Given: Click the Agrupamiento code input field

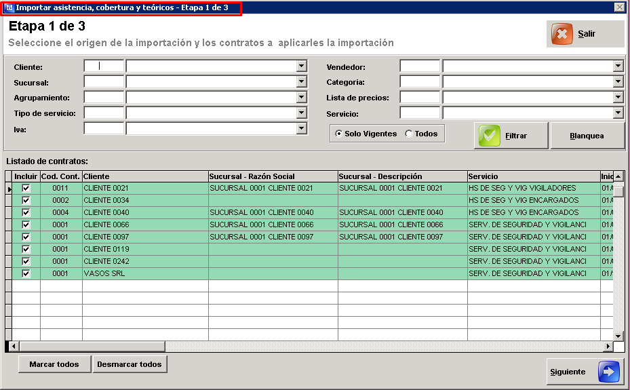Looking at the screenshot, I should tap(104, 97).
